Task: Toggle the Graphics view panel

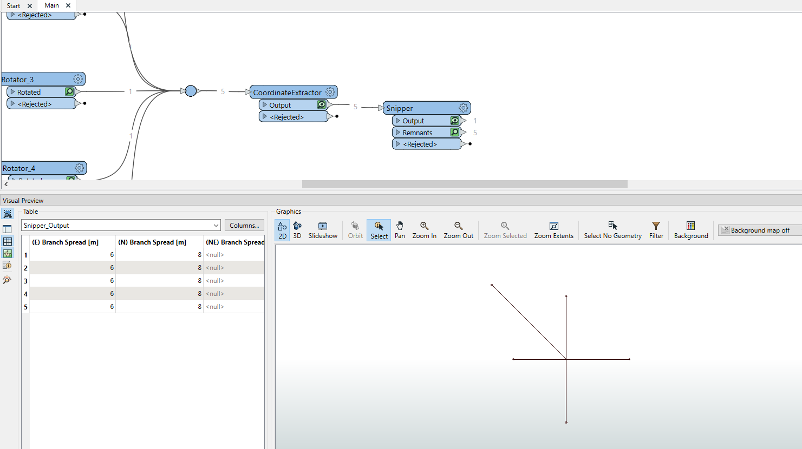Action: [x=7, y=253]
